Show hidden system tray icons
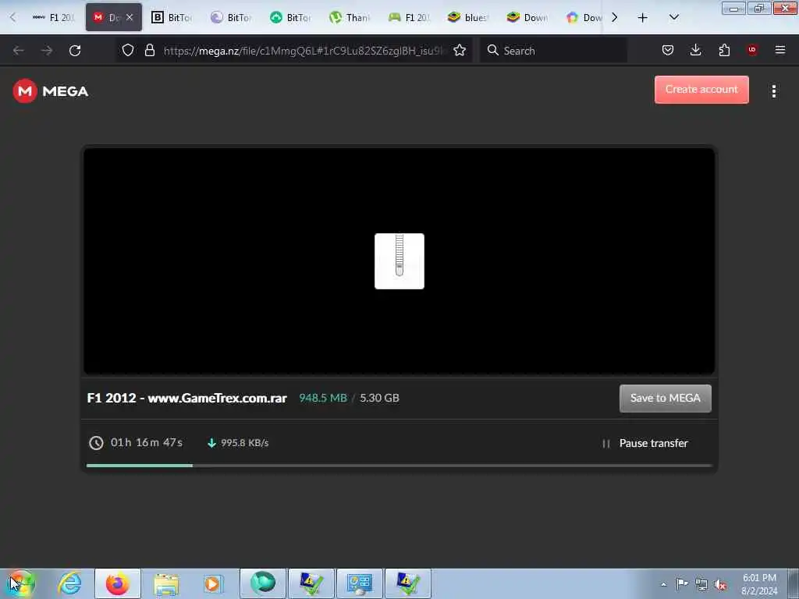Screen dimensions: 799x599 tap(663, 584)
